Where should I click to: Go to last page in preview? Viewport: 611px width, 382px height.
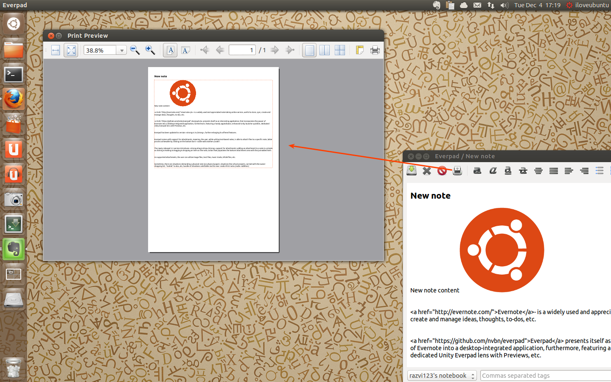[290, 50]
